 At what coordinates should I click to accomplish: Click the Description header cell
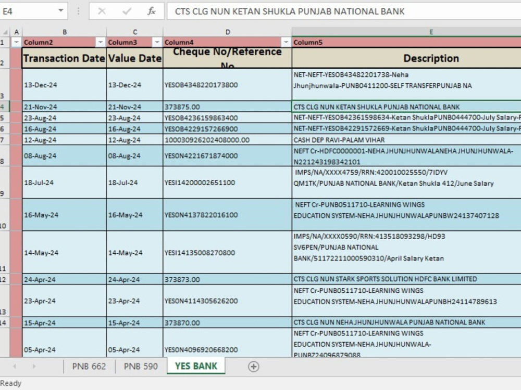coord(407,58)
